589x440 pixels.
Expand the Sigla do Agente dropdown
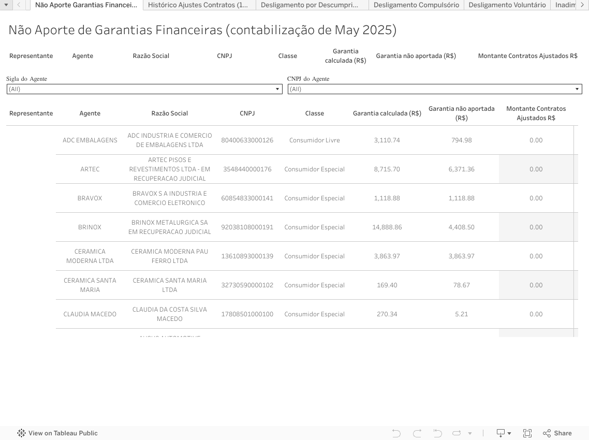pyautogui.click(x=144, y=89)
